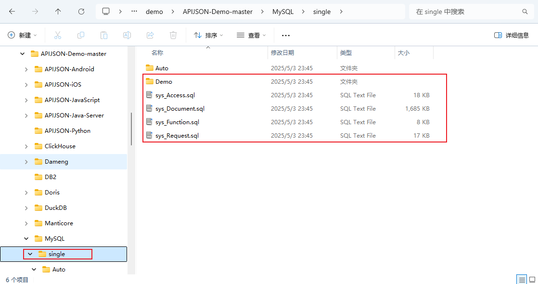The height and width of the screenshot is (284, 538).
Task: Click the Copy icon in toolbar
Action: click(x=81, y=35)
